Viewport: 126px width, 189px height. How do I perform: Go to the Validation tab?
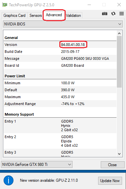click(73, 16)
